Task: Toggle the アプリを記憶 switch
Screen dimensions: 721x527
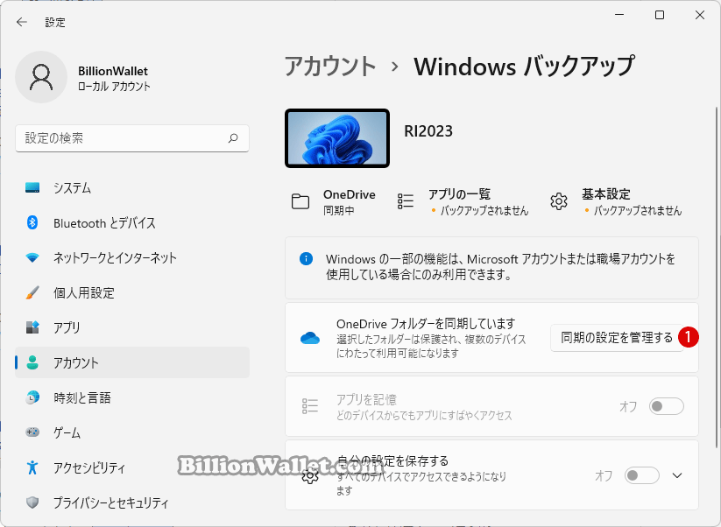Action: [x=667, y=406]
